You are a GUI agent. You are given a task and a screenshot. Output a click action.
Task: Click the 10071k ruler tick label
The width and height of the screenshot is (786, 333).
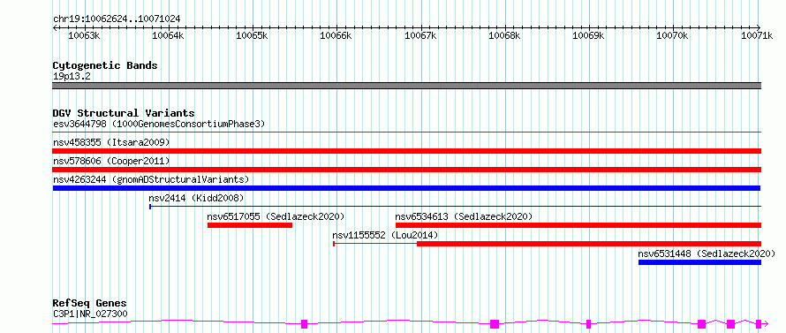point(757,36)
